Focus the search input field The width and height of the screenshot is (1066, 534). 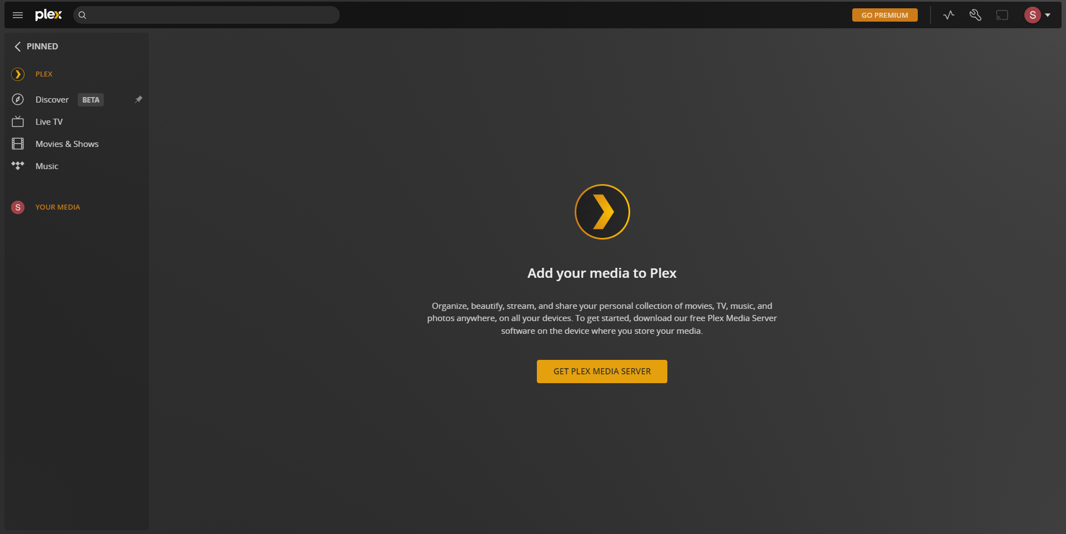(207, 15)
